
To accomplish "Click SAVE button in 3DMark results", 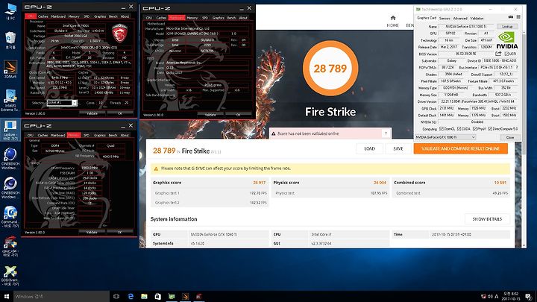I will click(x=398, y=148).
